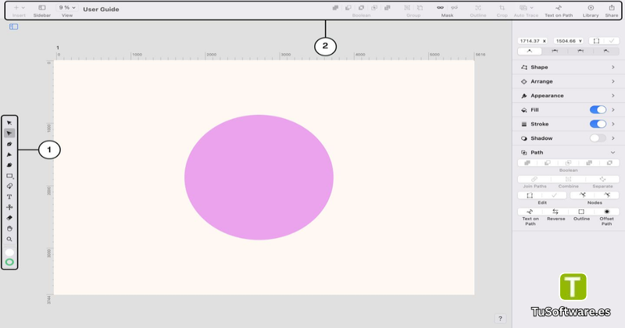Open the green stroke color well

(9, 262)
